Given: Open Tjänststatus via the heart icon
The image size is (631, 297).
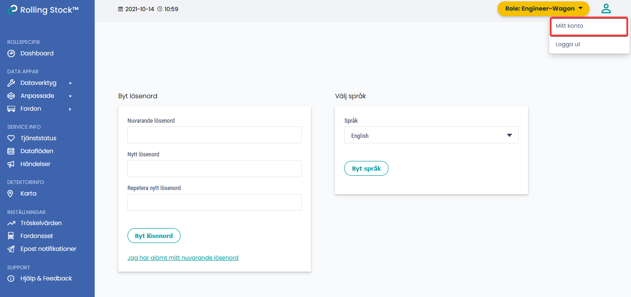Looking at the screenshot, I should [10, 138].
